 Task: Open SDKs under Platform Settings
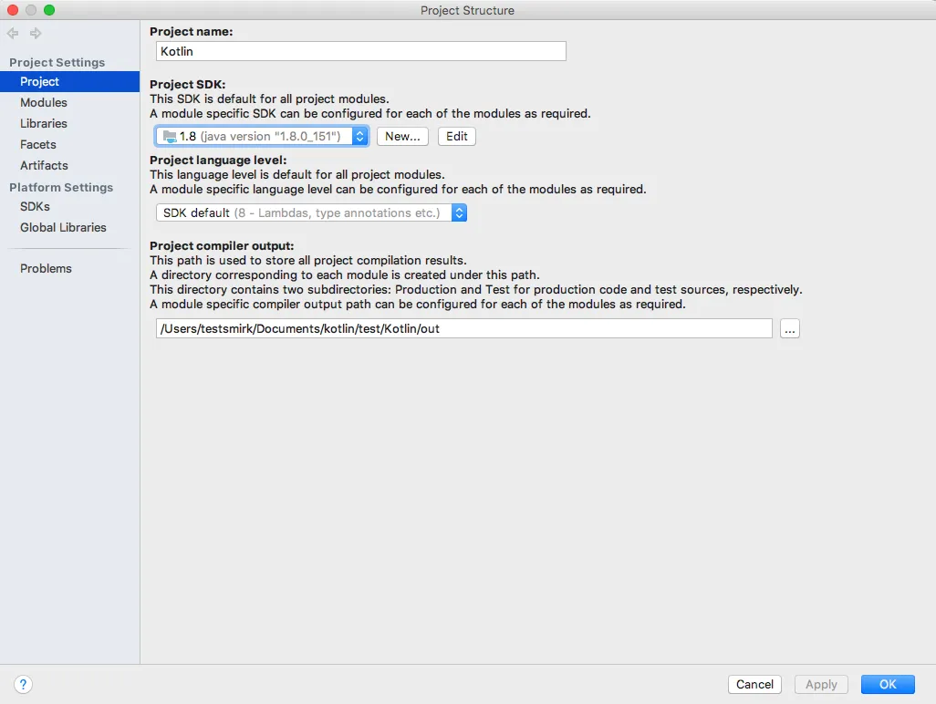click(36, 206)
